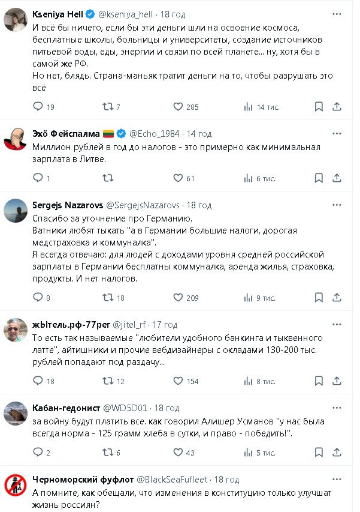Viewport: 360px width, 512px height.
Task: Retweet Kseniya Hell's post
Action: (x=108, y=107)
